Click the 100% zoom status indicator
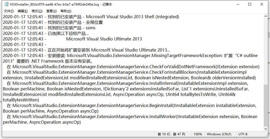 pyautogui.click(x=198, y=134)
